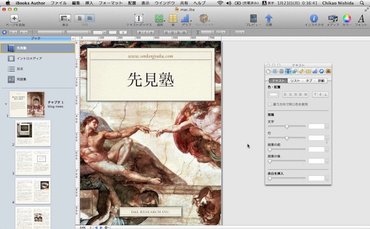Select the Graphic inspector shapes icon
The width and height of the screenshot is (370, 229).
point(295,71)
